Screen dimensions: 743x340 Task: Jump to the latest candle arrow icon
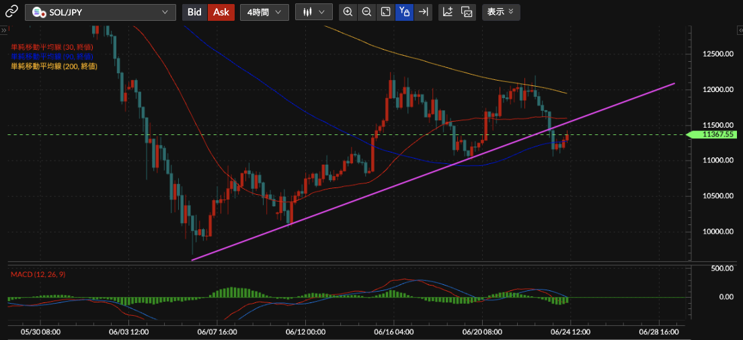(x=424, y=12)
